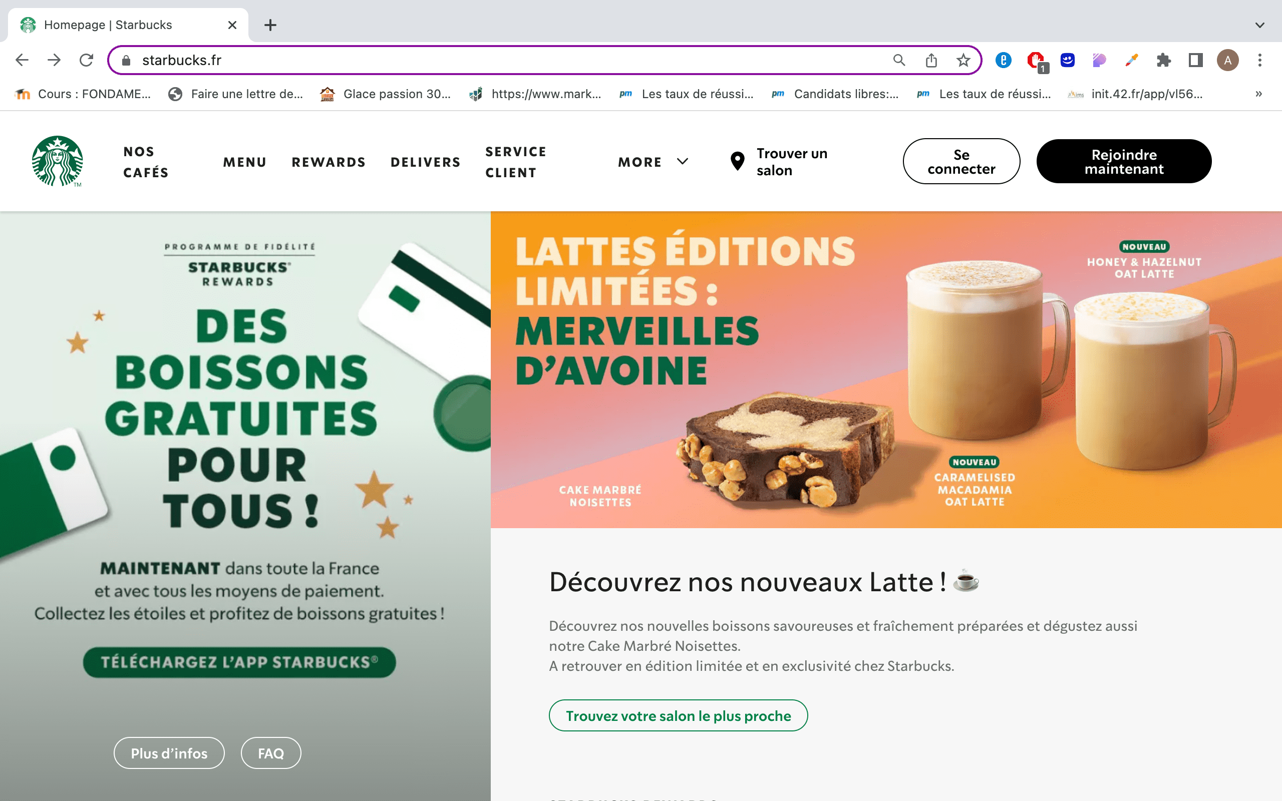
Task: Toggle the browser side panel icon
Action: point(1195,60)
